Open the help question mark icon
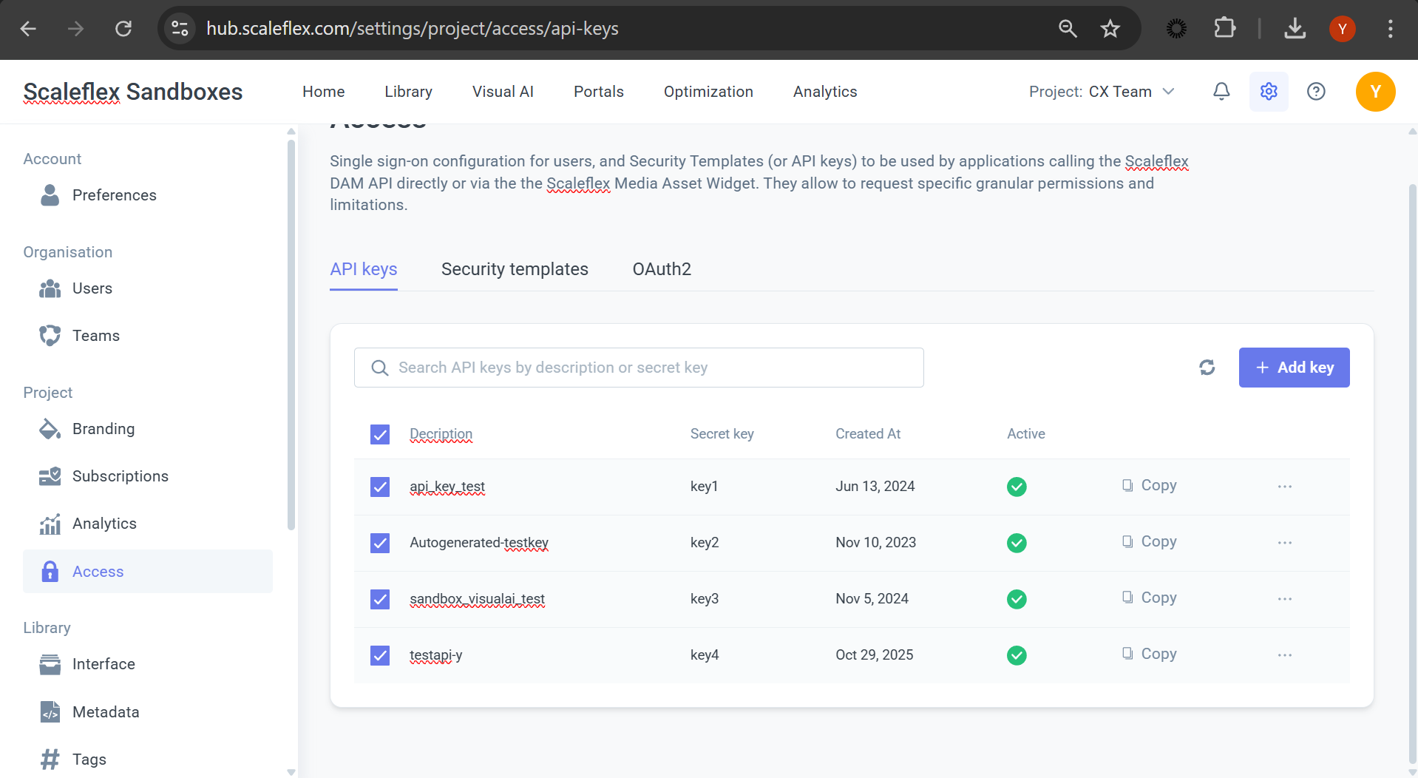 1316,92
